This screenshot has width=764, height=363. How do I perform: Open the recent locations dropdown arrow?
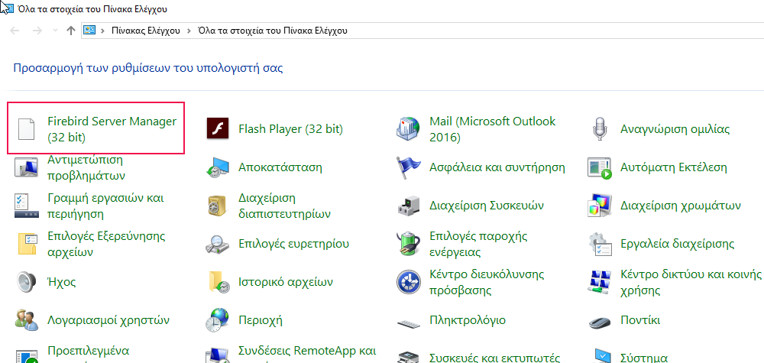pyautogui.click(x=55, y=31)
